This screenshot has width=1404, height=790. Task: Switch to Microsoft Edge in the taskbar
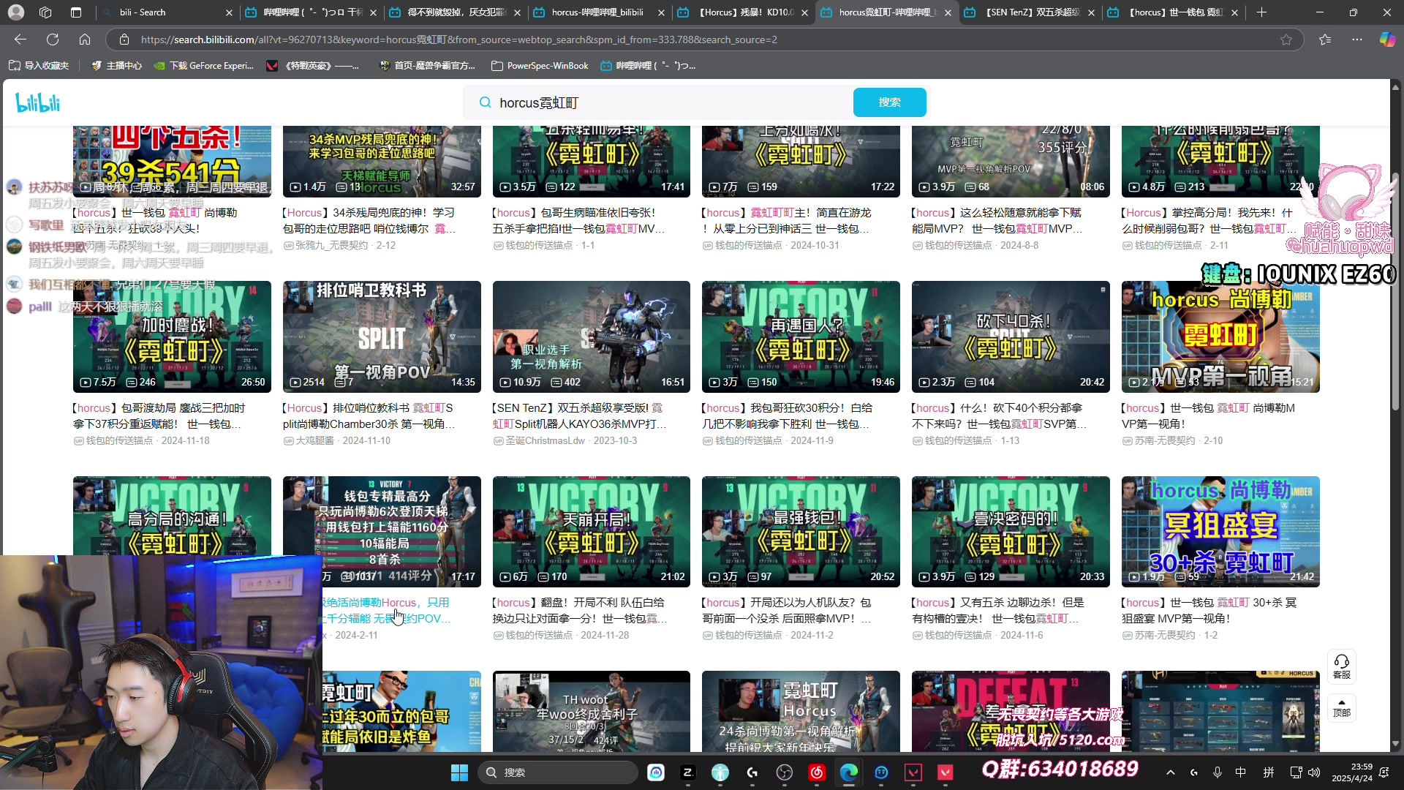849,772
